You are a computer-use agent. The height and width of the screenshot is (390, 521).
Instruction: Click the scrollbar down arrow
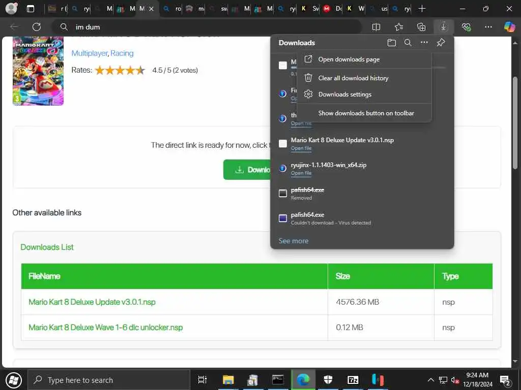[x=515, y=361]
